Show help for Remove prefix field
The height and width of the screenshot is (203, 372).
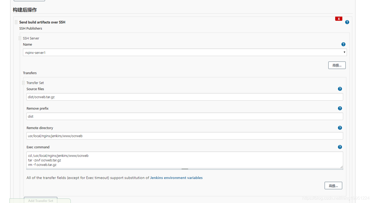tap(340, 108)
